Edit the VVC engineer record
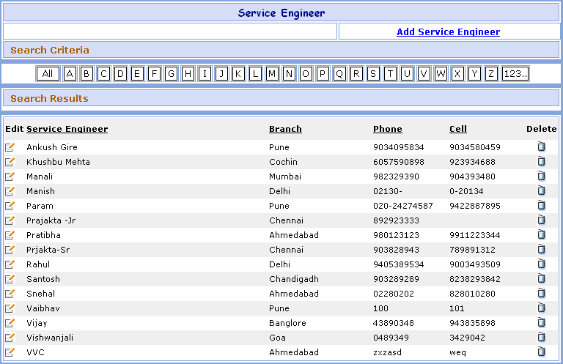 click(10, 352)
